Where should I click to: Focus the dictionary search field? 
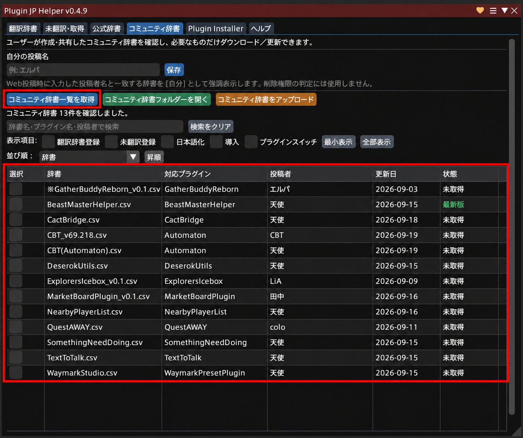(95, 127)
